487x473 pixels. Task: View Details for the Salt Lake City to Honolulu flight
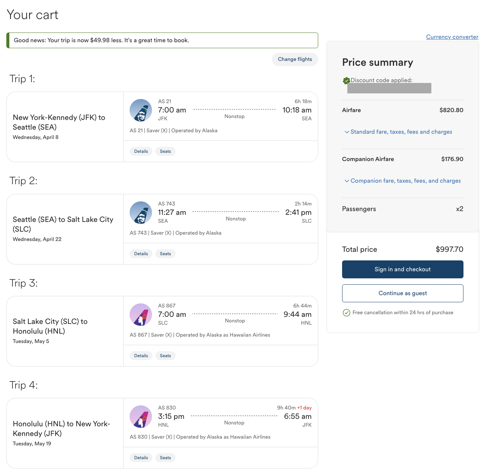click(141, 355)
